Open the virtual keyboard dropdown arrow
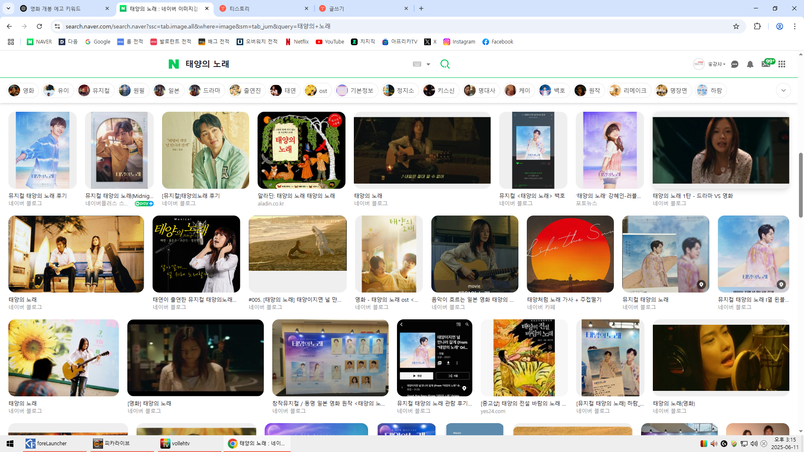This screenshot has width=804, height=452. [x=428, y=64]
